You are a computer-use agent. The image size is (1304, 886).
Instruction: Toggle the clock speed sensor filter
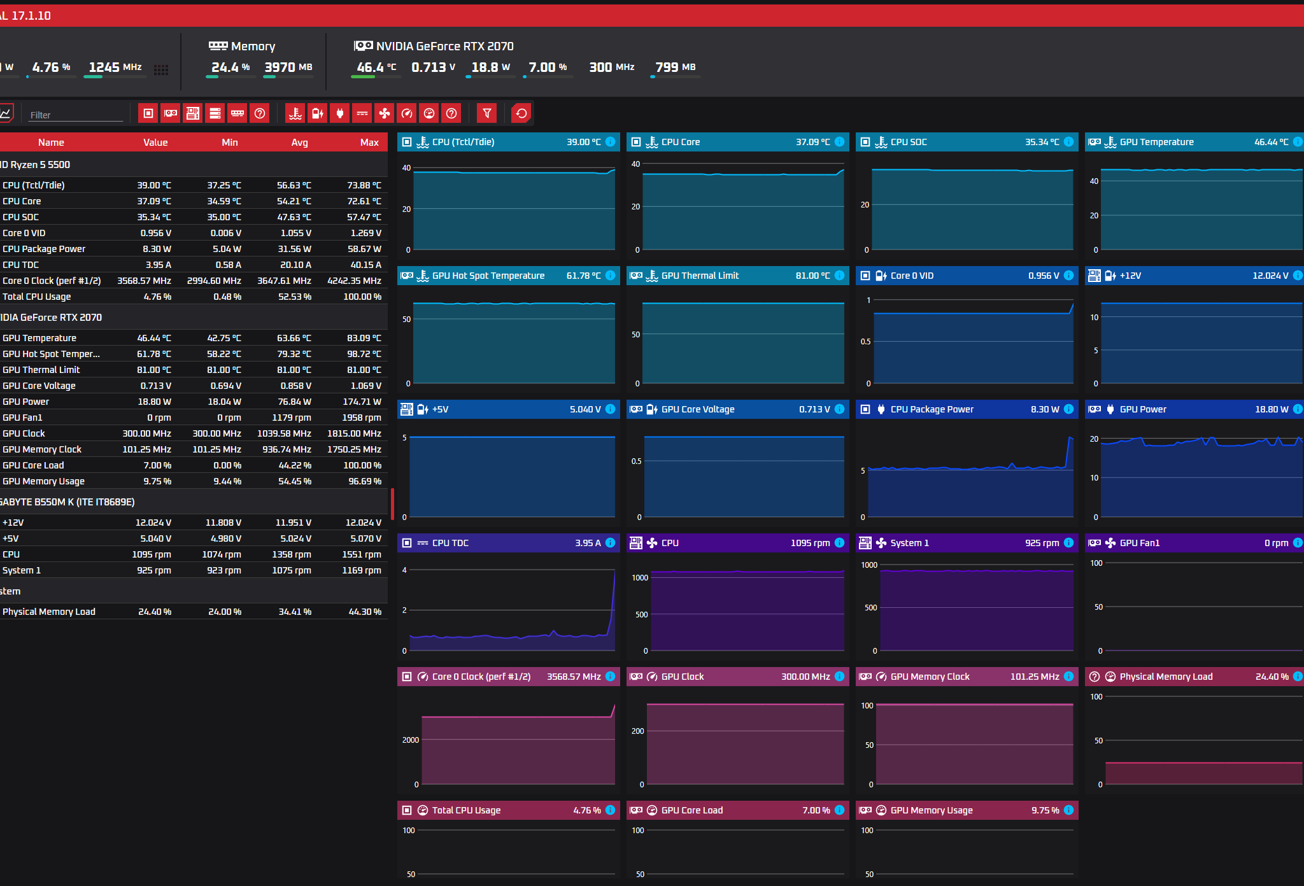pyautogui.click(x=407, y=113)
